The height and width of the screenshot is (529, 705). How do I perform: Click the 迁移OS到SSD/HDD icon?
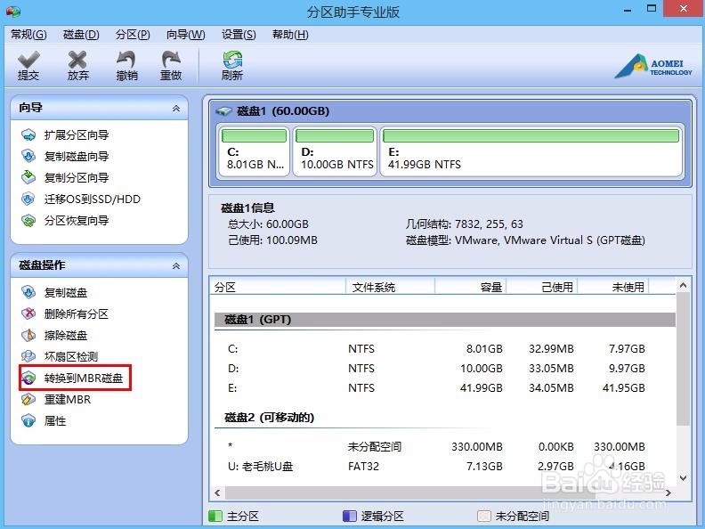tap(28, 199)
